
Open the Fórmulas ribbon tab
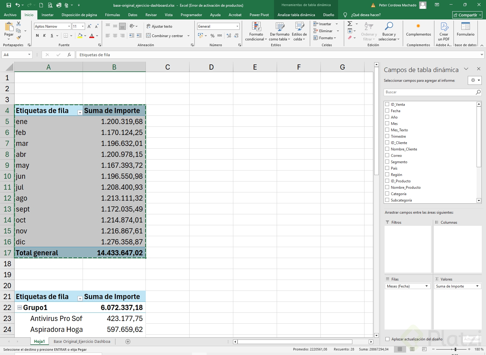[x=112, y=15]
